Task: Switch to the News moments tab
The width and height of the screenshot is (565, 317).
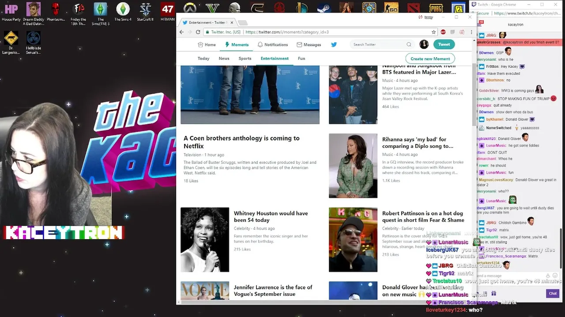Action: [x=224, y=59]
